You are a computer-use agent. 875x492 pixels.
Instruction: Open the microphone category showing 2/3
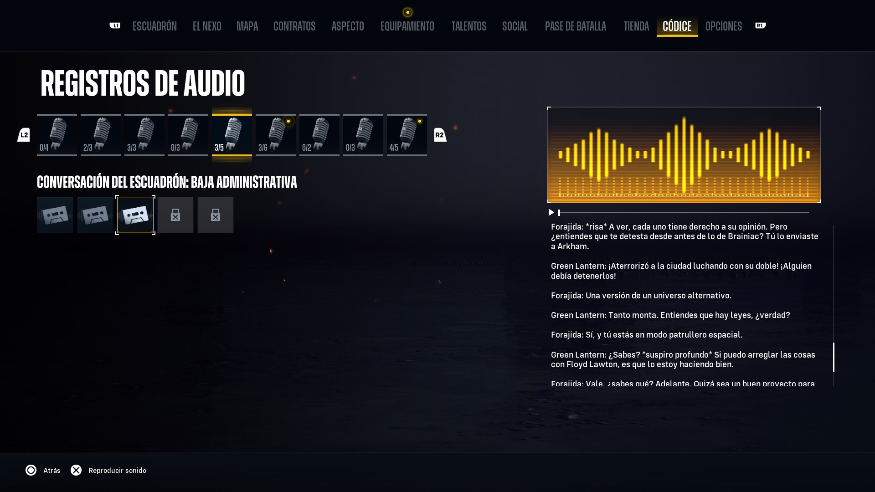101,135
